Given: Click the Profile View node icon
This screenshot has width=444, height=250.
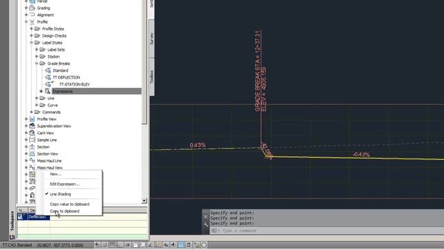Looking at the screenshot, I should click(x=32, y=119).
